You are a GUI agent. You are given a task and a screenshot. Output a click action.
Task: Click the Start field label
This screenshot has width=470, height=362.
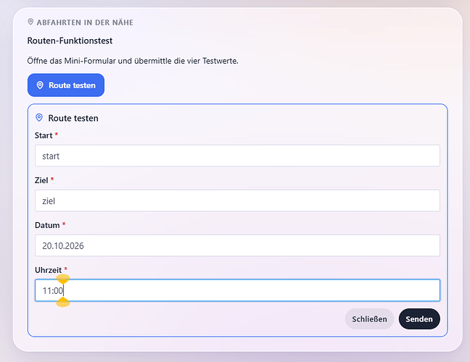point(44,135)
